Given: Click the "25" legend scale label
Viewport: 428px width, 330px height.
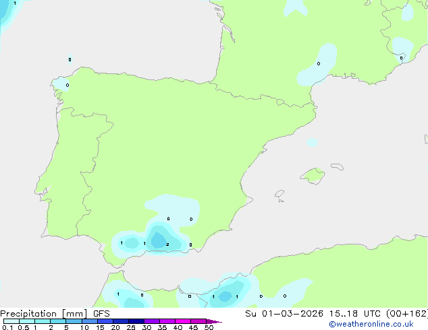Looking at the screenshot, I should (131, 327).
